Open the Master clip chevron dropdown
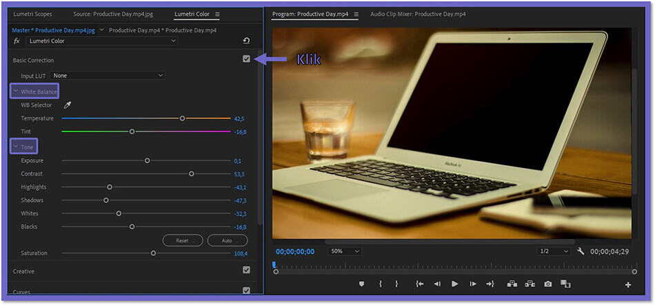Screen dimensions: 655x305 tap(101, 30)
